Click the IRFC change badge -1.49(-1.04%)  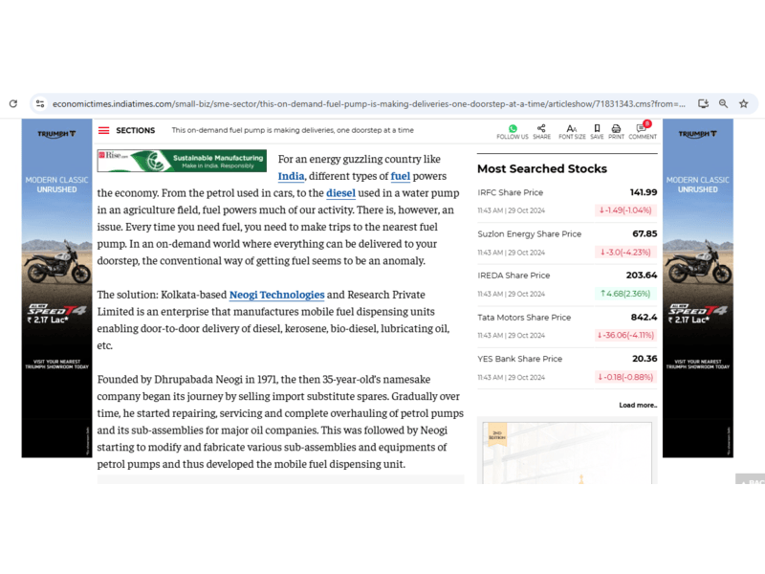point(625,210)
